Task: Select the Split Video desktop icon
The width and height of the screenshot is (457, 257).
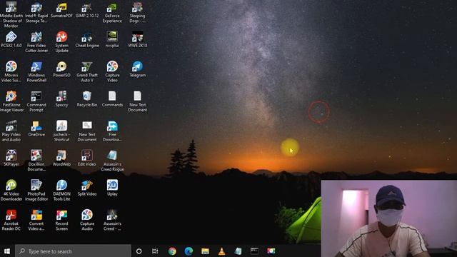Action: [87, 188]
